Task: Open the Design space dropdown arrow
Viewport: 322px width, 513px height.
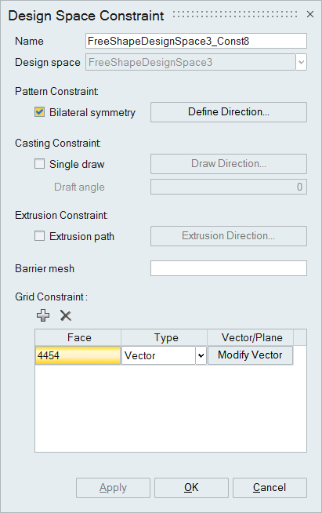Action: coord(301,62)
